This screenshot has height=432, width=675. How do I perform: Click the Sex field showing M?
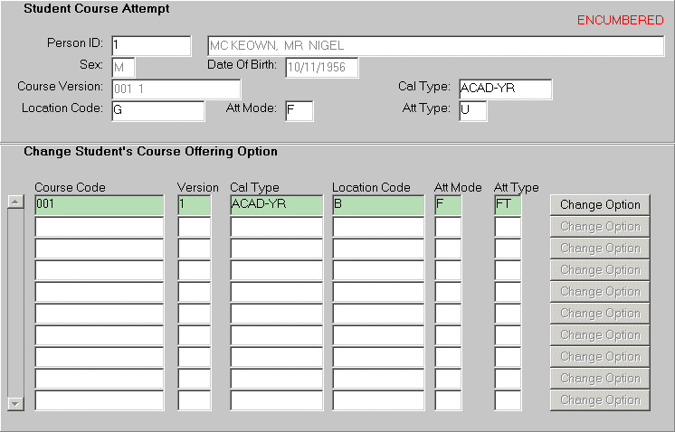click(x=123, y=67)
